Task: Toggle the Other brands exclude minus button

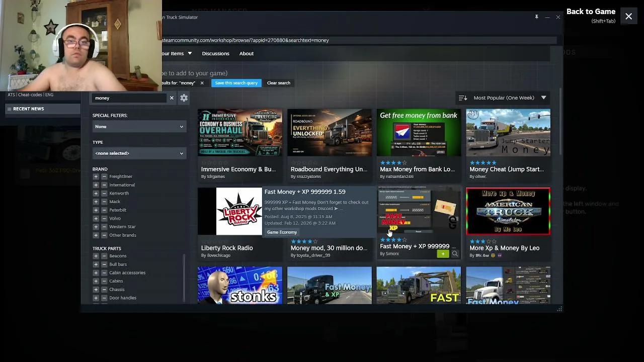Action: click(x=104, y=235)
